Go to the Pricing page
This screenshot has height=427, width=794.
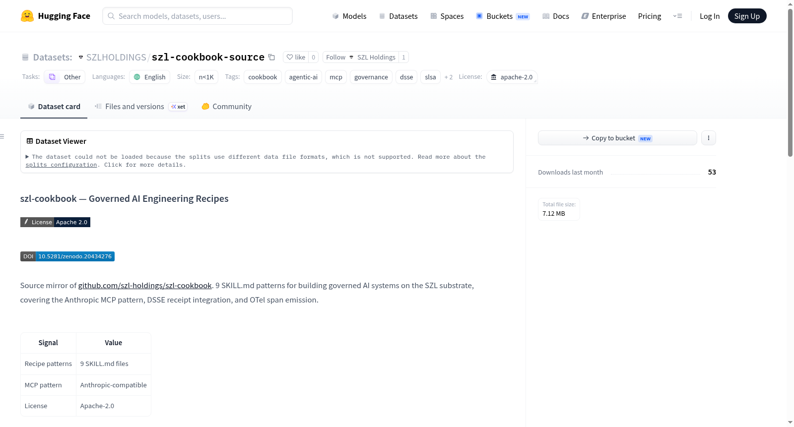(650, 16)
